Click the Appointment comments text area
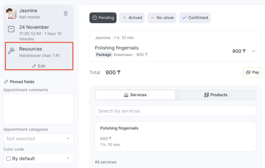Screen dimensions: 265x168 (x=38, y=109)
